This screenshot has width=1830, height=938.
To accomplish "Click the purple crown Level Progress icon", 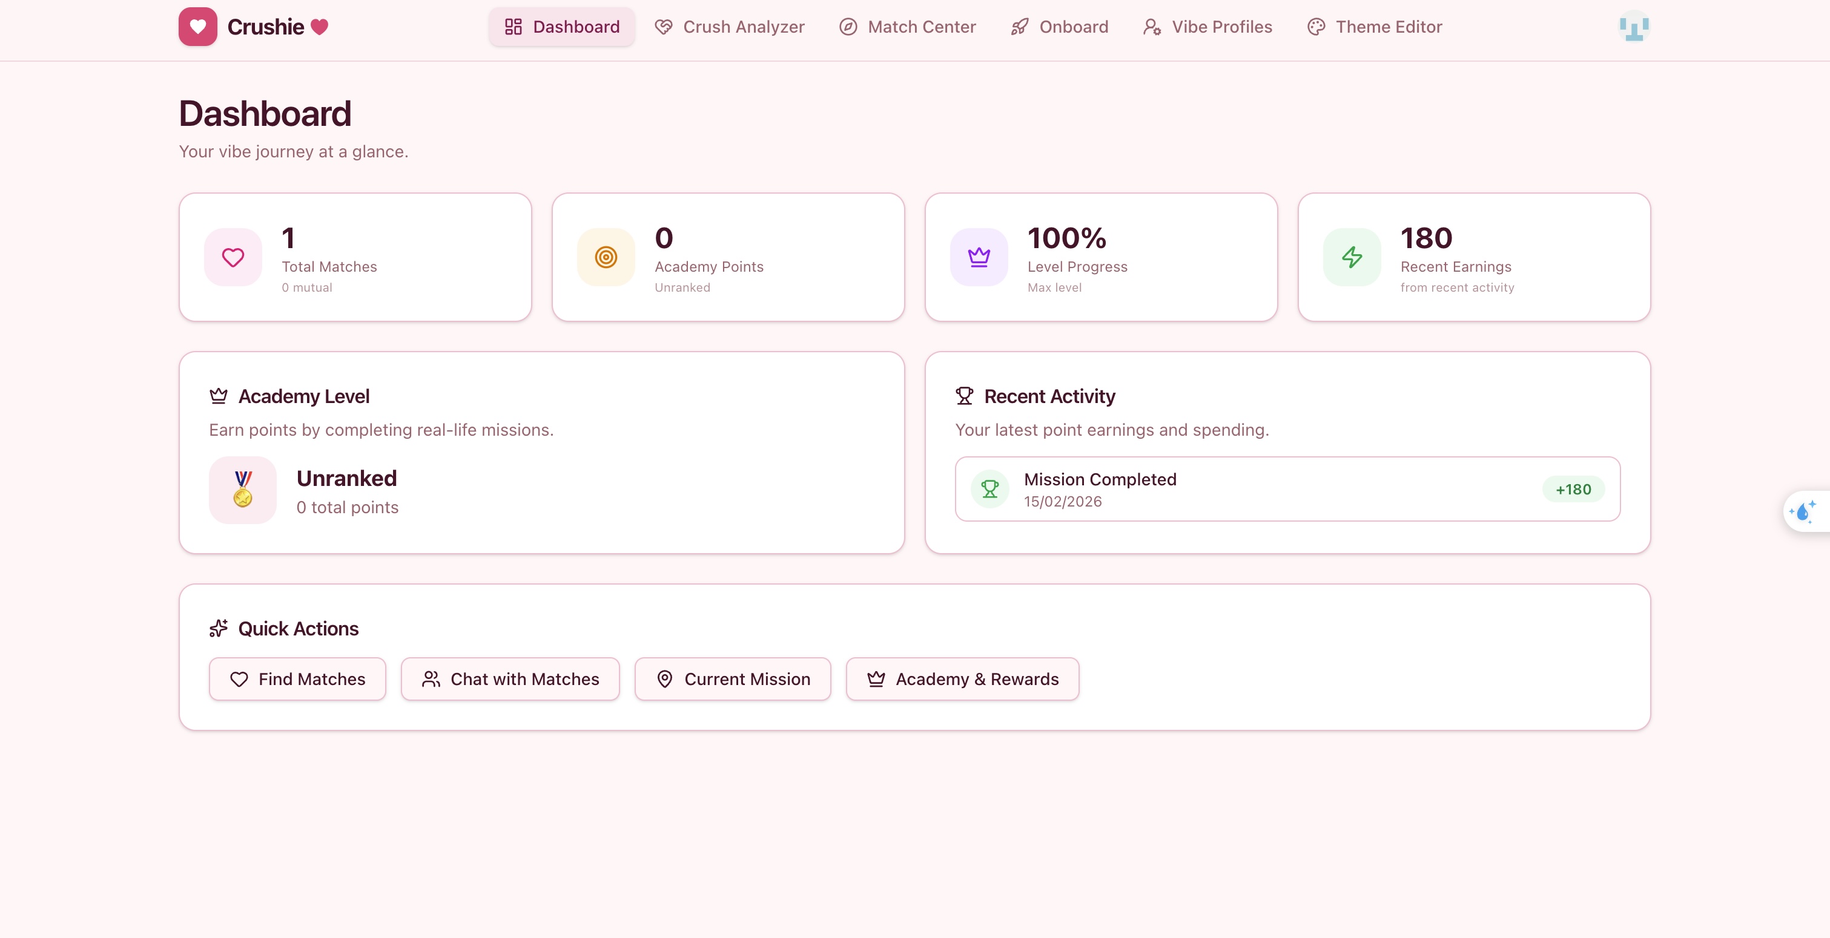I will click(978, 257).
